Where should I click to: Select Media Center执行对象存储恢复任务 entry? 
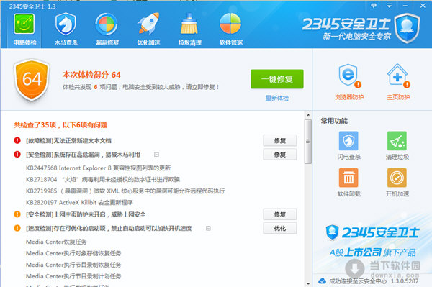[x=73, y=253]
